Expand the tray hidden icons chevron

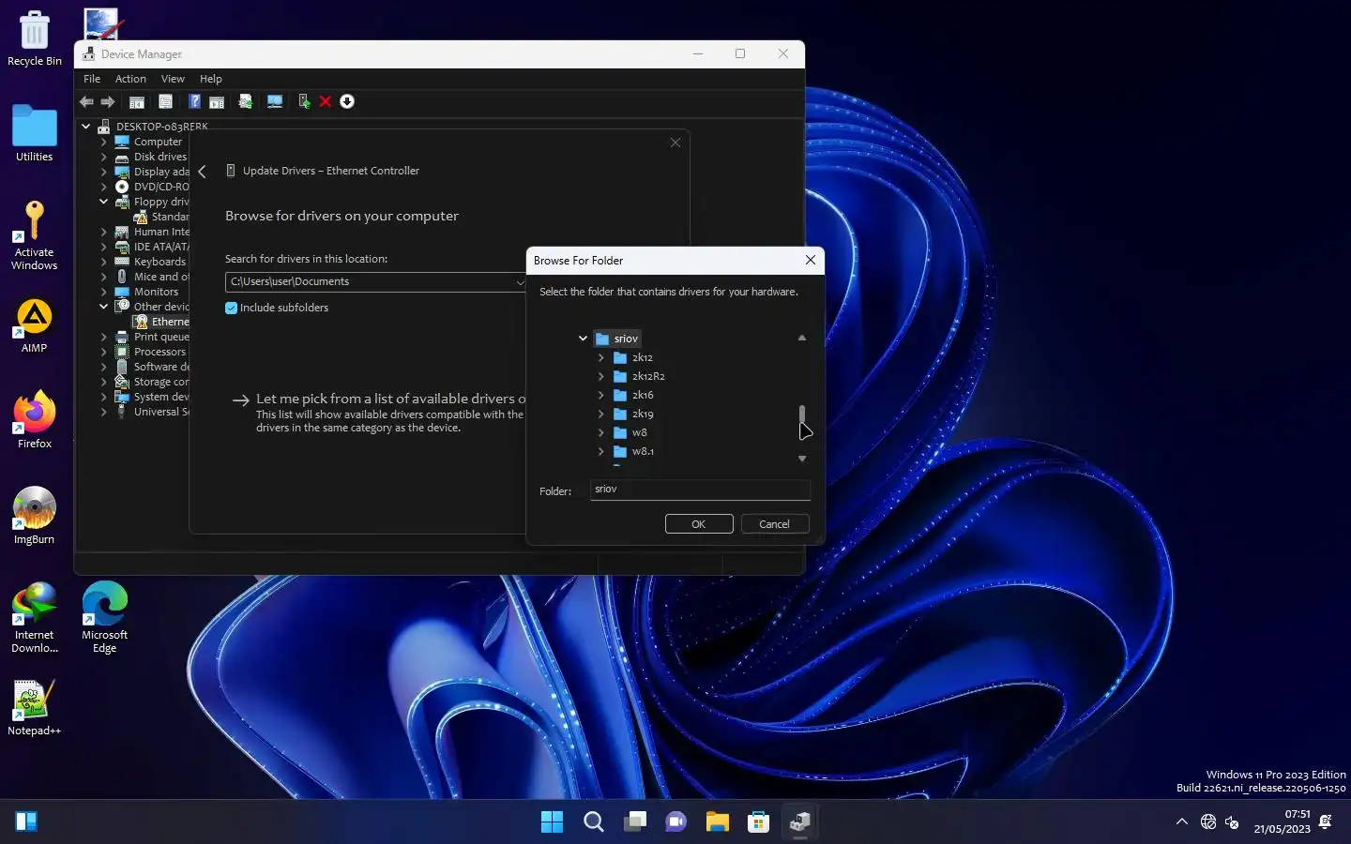coord(1182,822)
